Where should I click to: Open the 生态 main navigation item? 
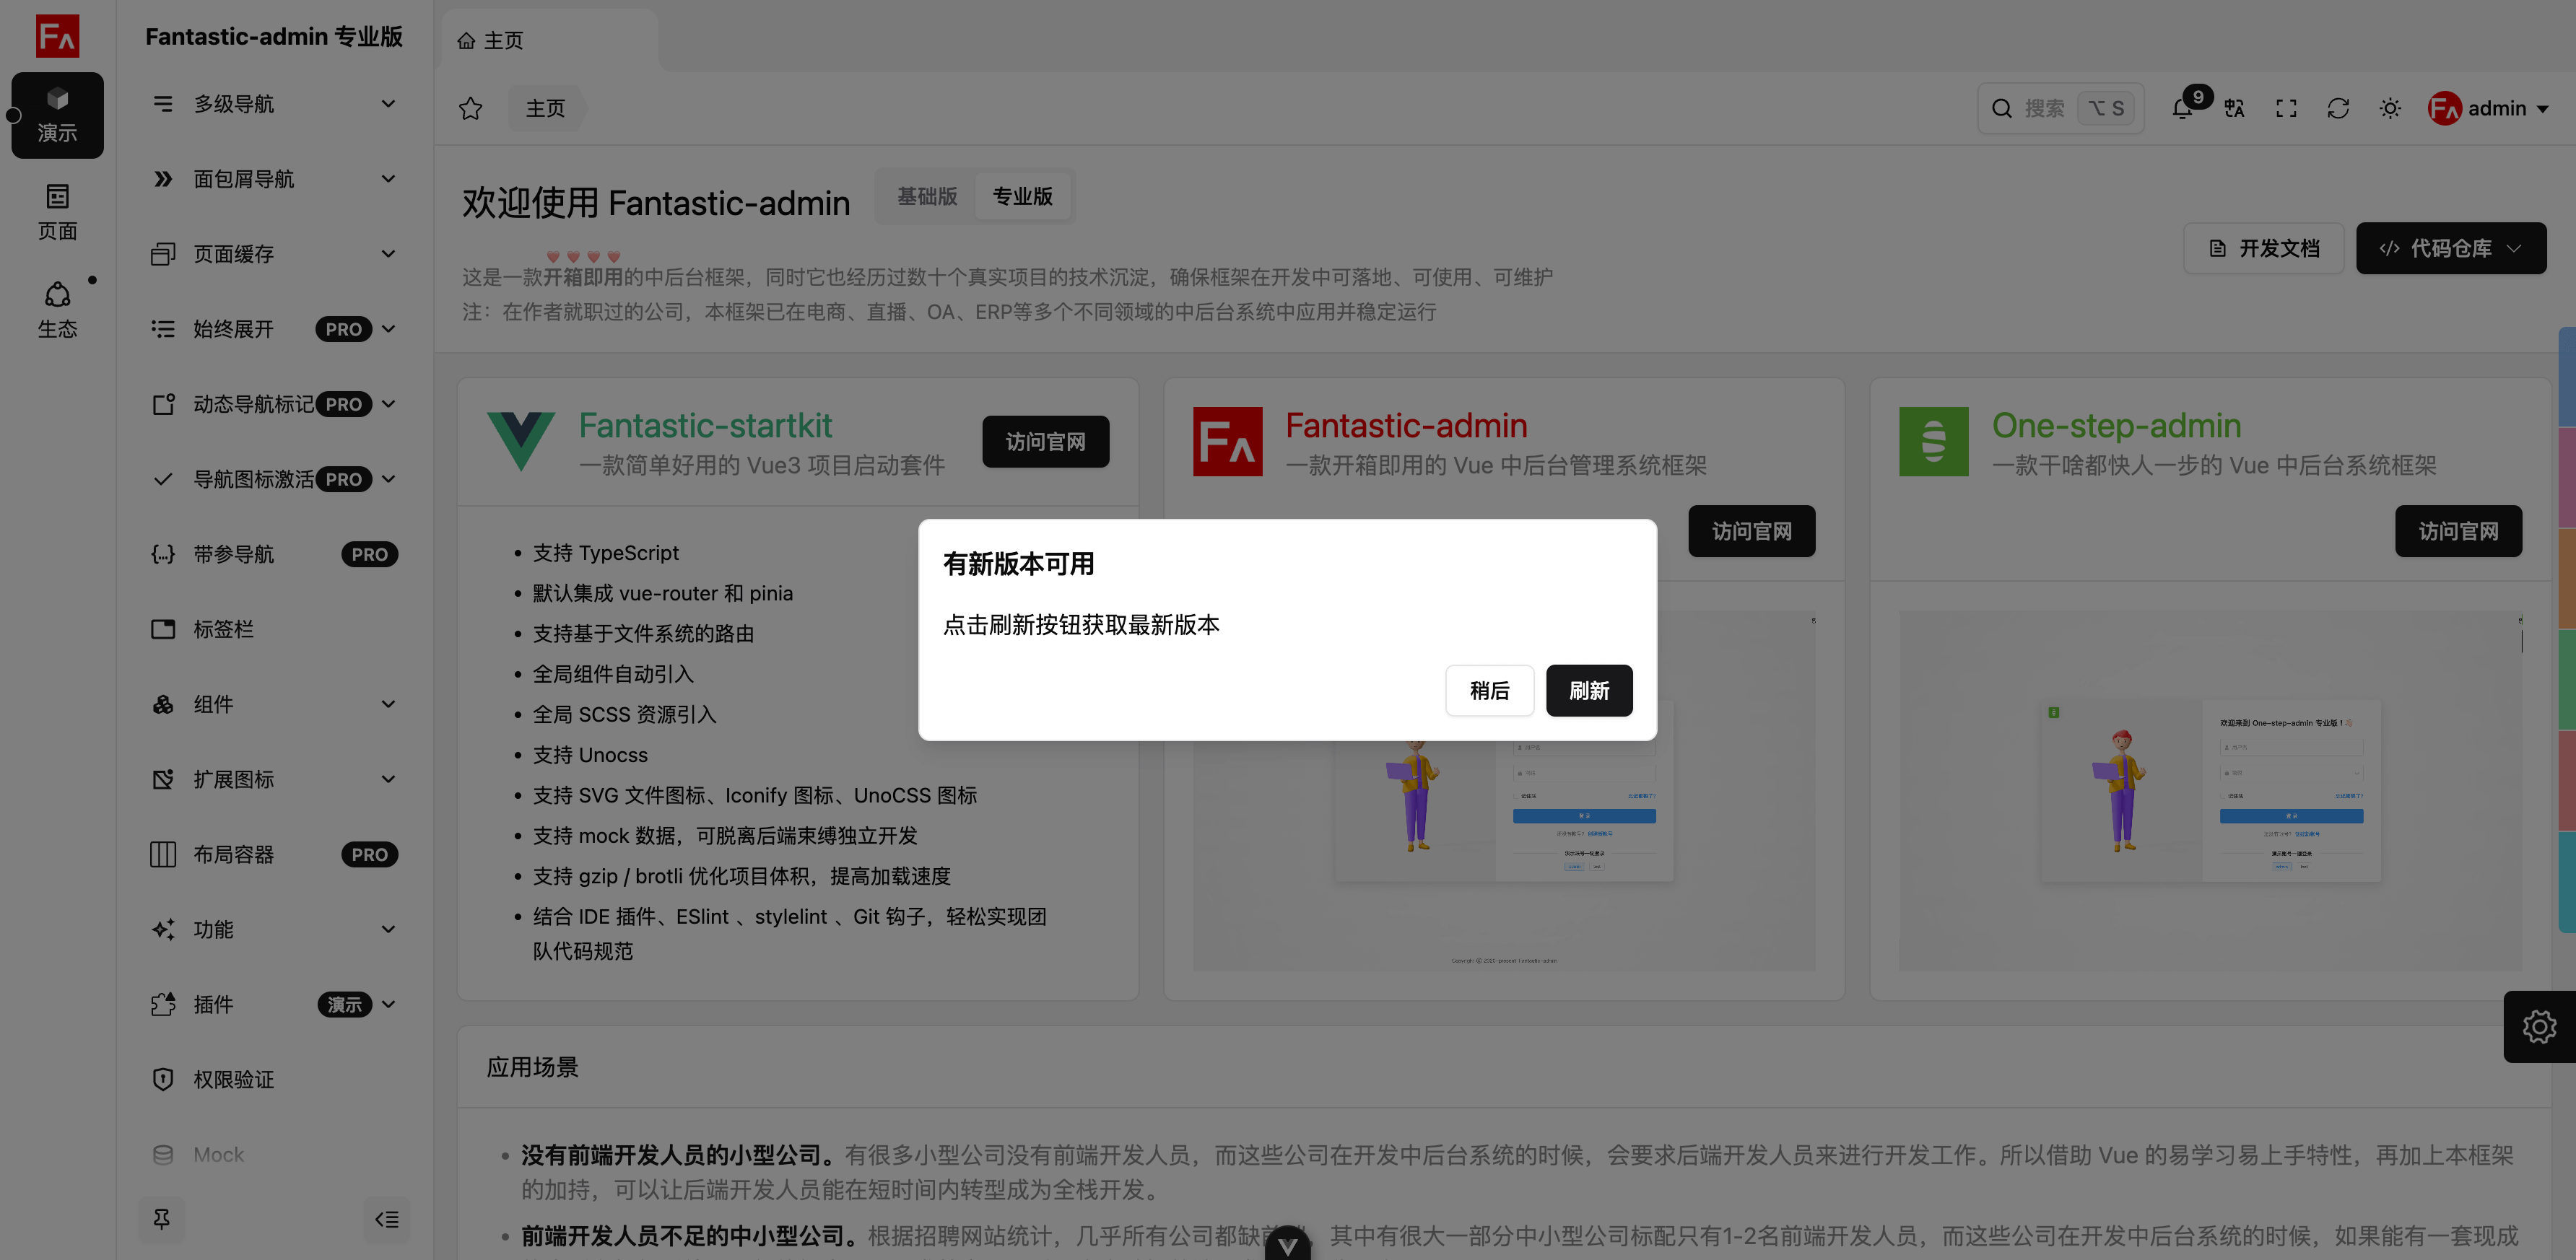[x=57, y=309]
